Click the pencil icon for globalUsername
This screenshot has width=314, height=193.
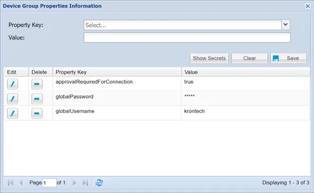[13, 113]
